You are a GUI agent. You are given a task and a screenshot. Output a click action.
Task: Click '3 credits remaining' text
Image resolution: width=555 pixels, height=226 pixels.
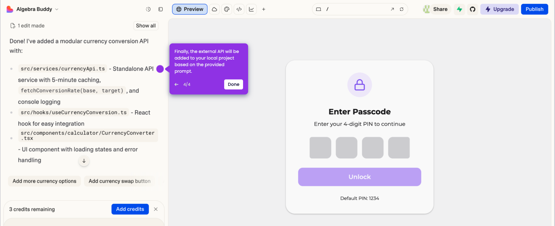click(x=32, y=209)
